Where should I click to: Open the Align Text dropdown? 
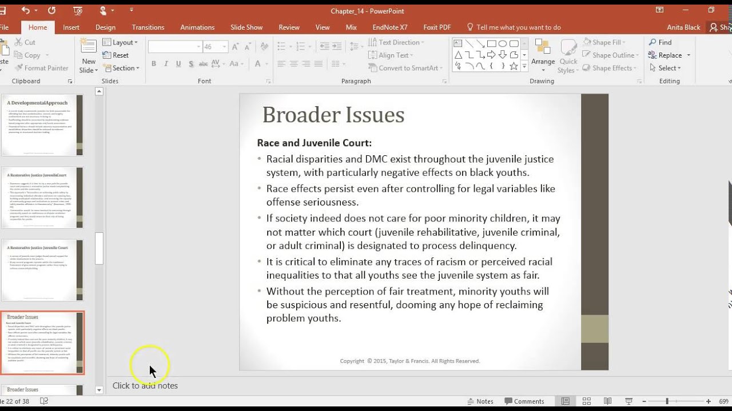pyautogui.click(x=391, y=55)
